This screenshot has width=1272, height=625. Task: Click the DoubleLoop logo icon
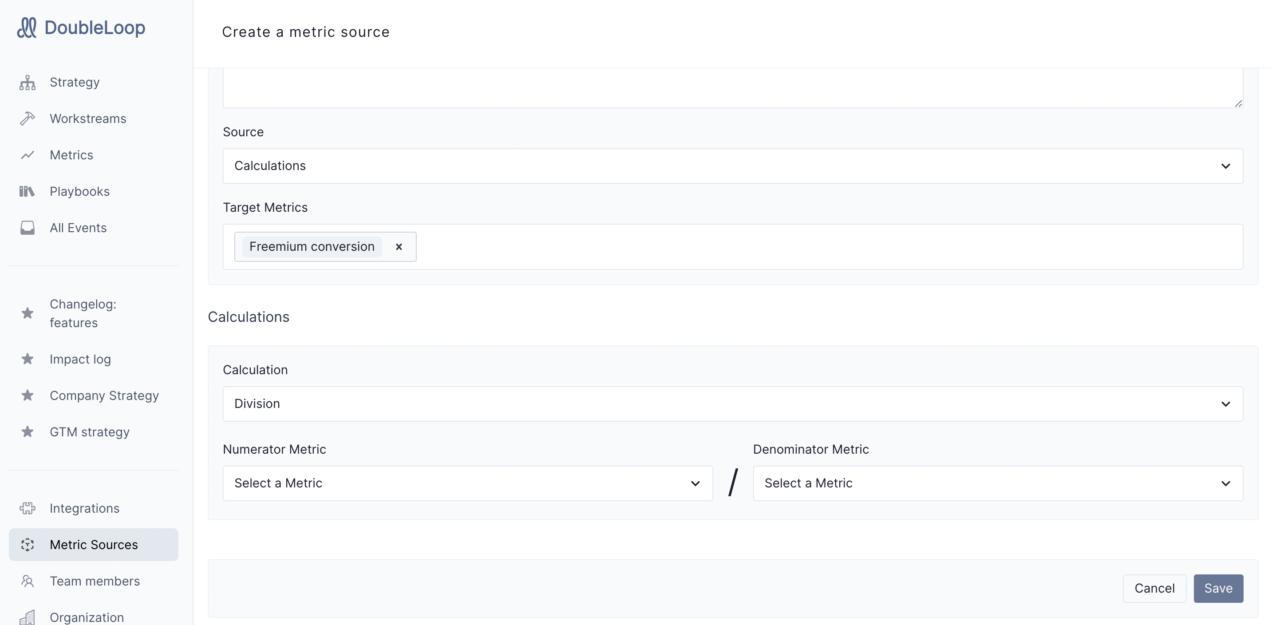pyautogui.click(x=27, y=28)
